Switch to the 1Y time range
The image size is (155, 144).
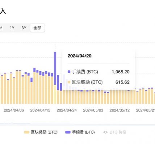pos(12,28)
